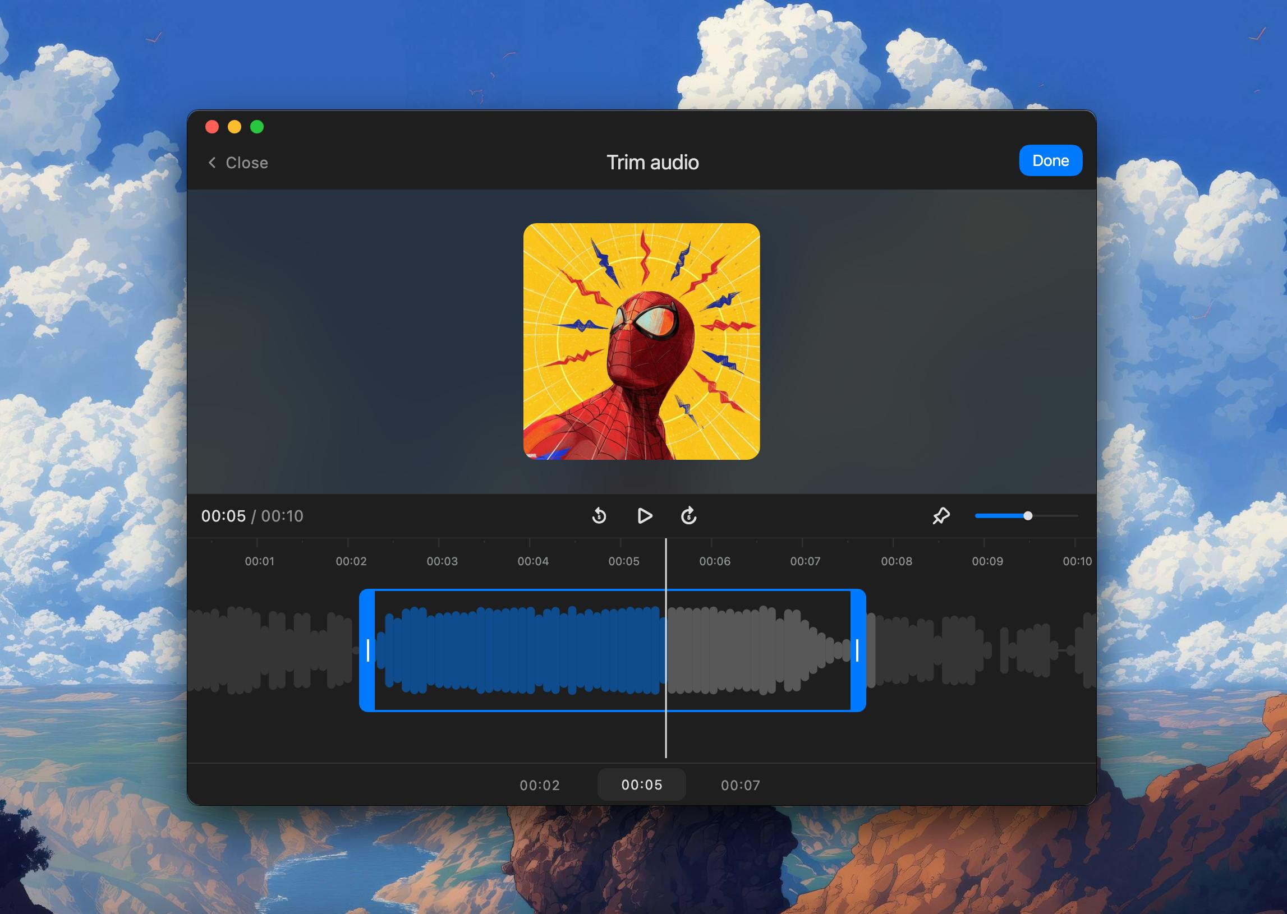Click the 00:02 timeline ruler mark

pyautogui.click(x=351, y=561)
